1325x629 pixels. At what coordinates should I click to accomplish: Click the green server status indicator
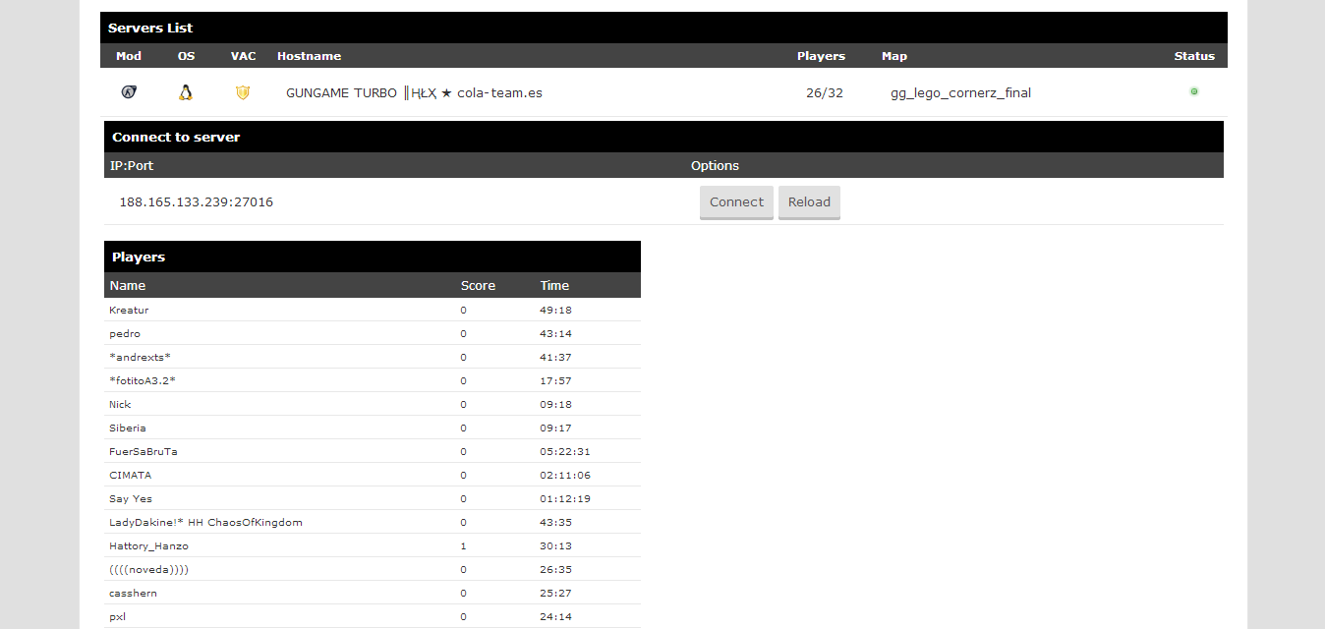click(1194, 91)
